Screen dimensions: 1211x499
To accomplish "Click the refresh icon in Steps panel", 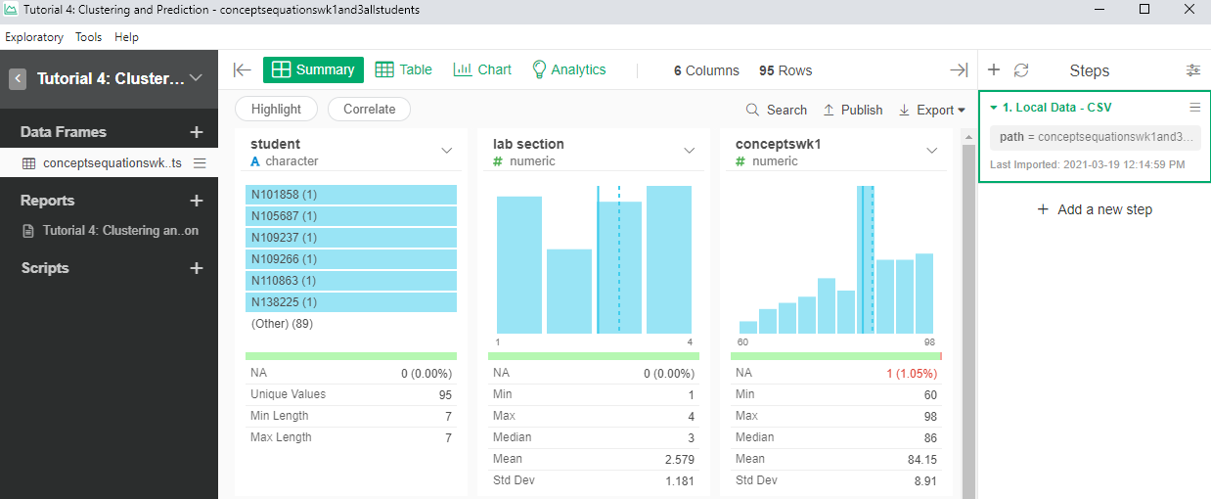I will 1021,70.
